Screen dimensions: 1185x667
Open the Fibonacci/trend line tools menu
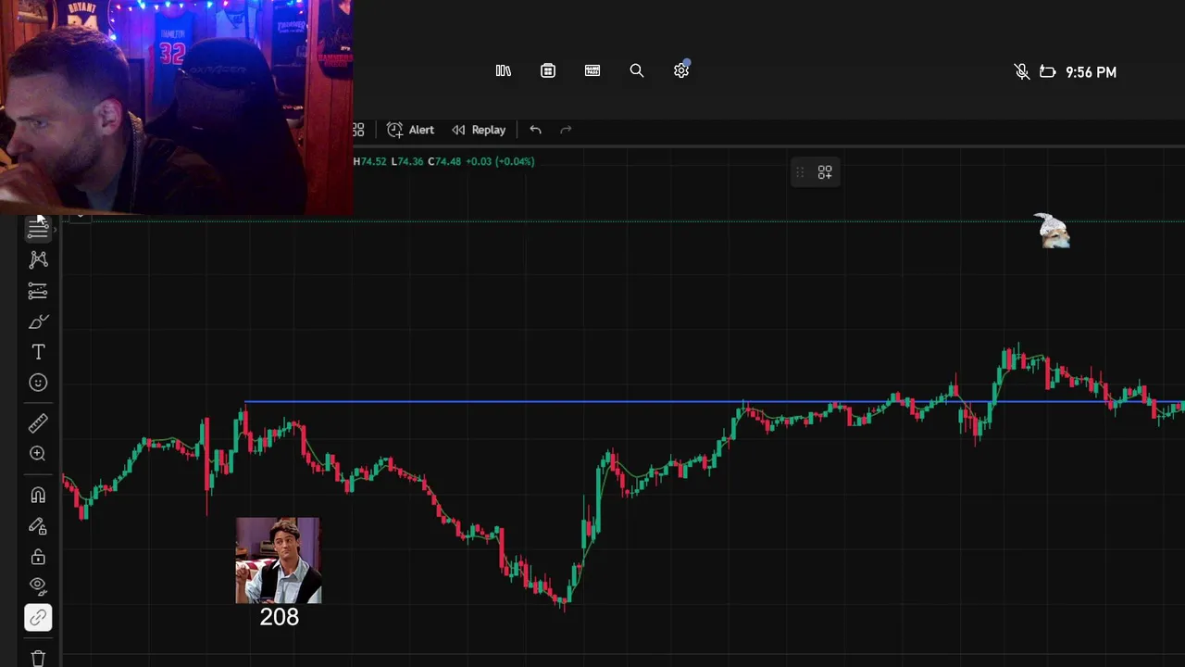[38, 230]
